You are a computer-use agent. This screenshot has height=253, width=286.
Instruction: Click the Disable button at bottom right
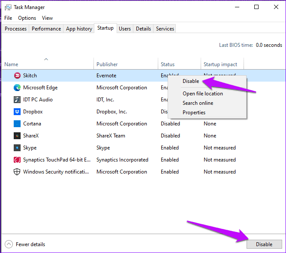pos(264,244)
